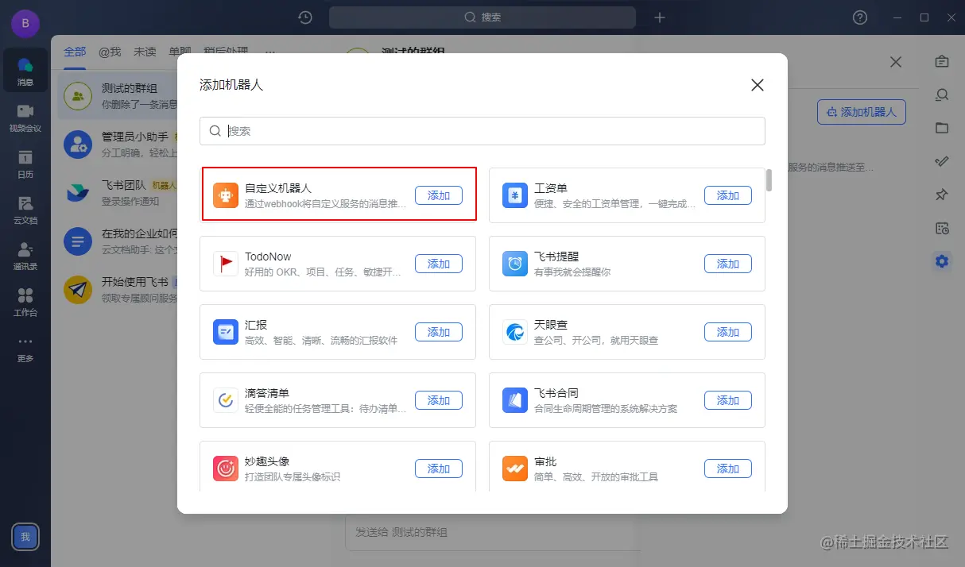Image resolution: width=965 pixels, height=567 pixels.
Task: Open the chat search icon in the right sidebar
Action: (942, 94)
